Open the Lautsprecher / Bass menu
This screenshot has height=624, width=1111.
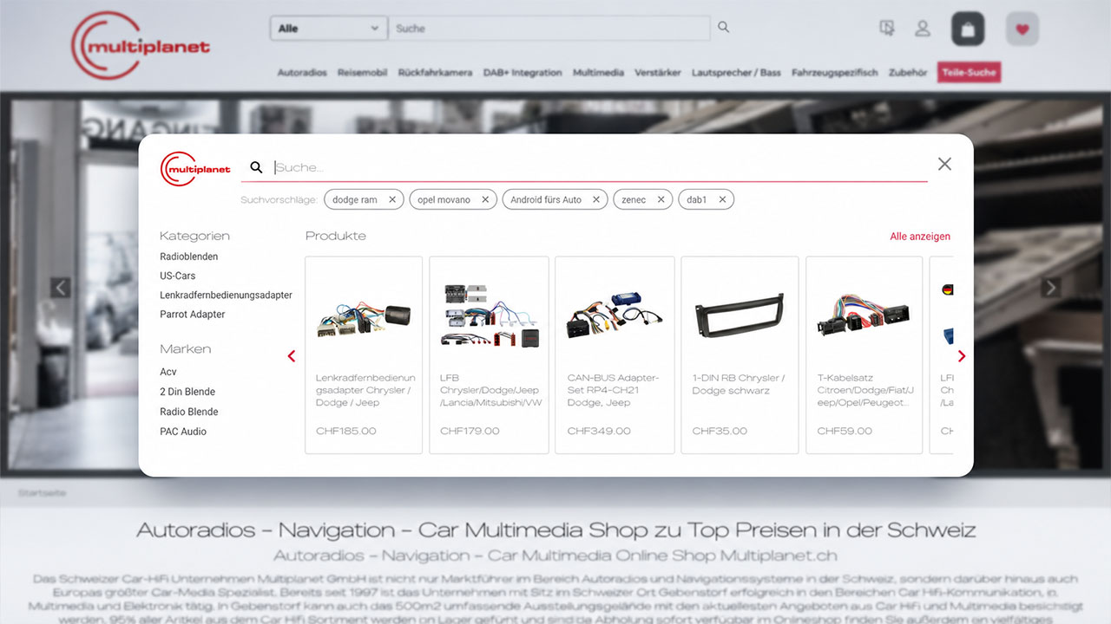[736, 73]
